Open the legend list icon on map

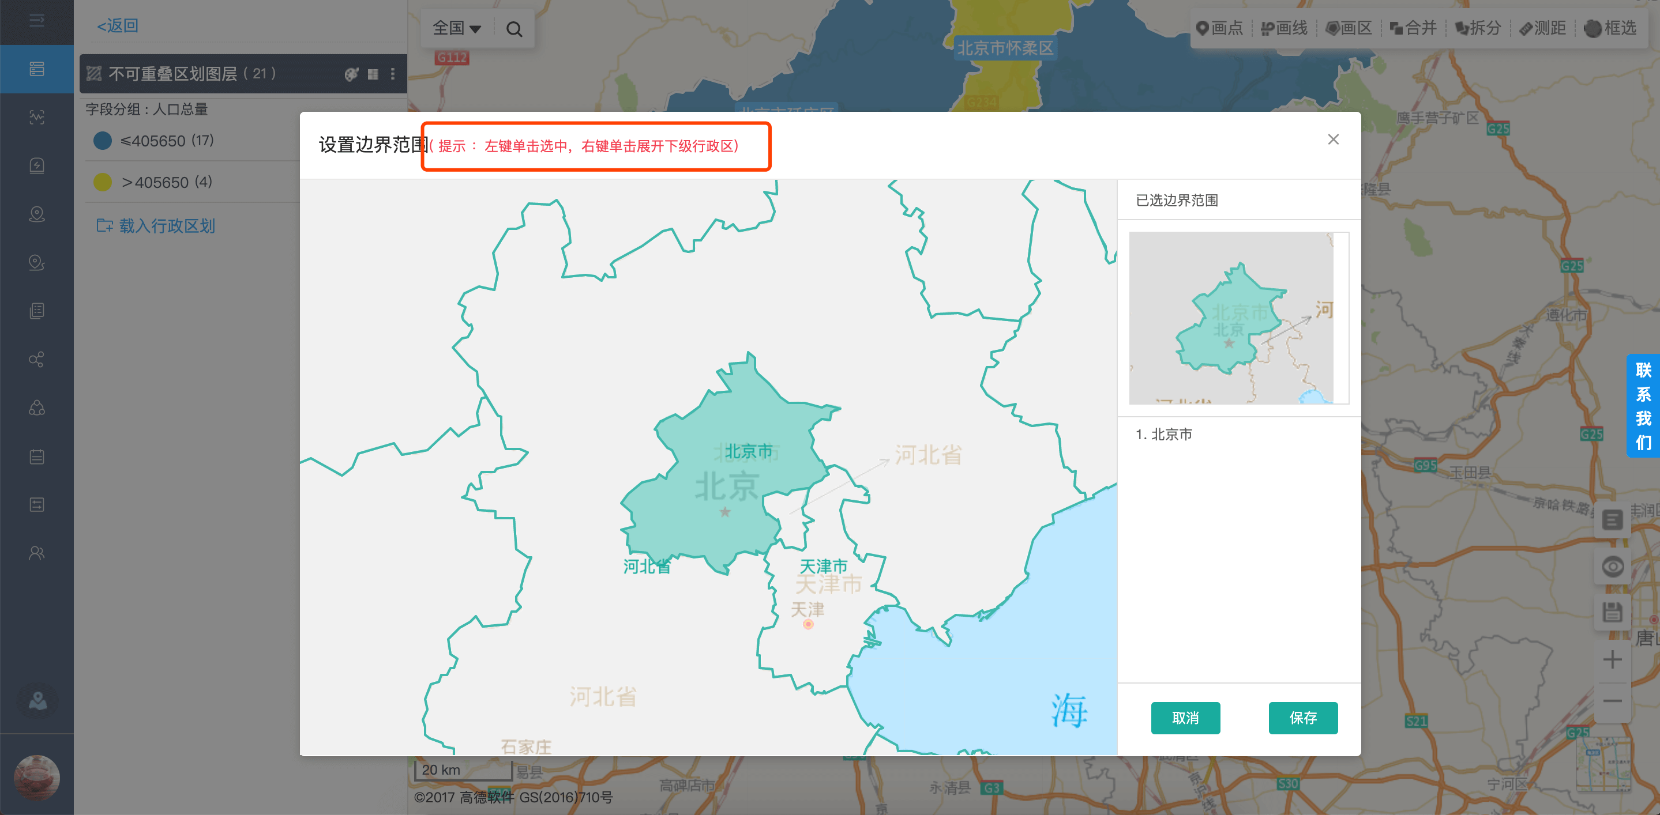[x=1612, y=519]
